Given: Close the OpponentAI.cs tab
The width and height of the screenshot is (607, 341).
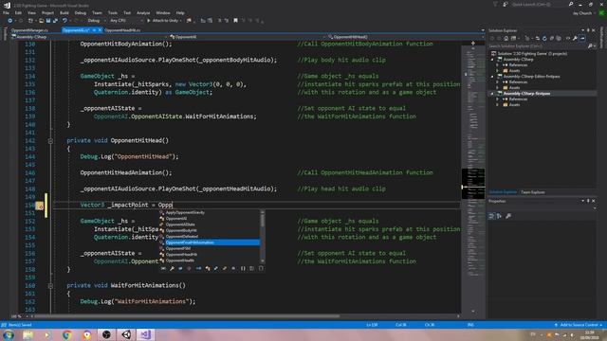Looking at the screenshot, I should [100, 30].
